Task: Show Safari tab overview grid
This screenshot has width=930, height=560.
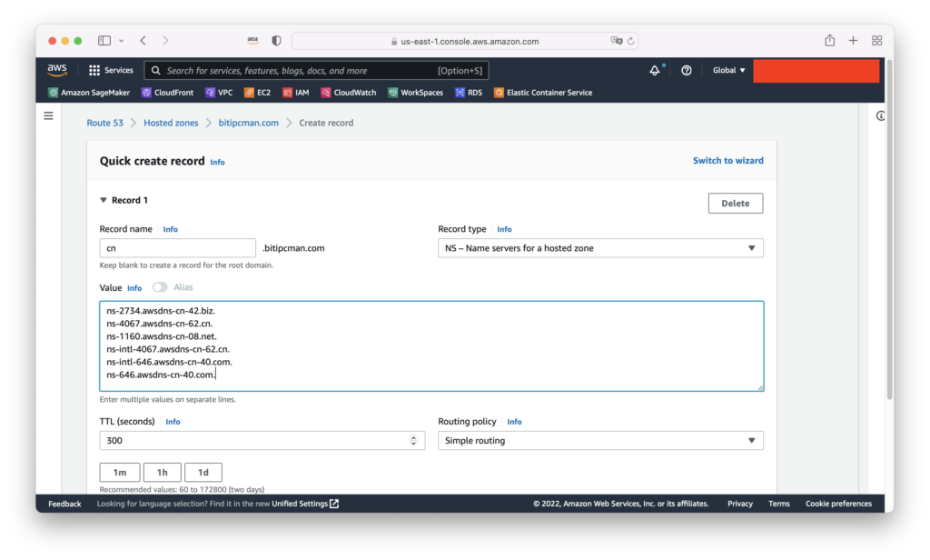Action: [876, 41]
